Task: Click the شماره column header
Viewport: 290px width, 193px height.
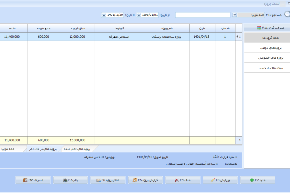Action: (x=225, y=28)
